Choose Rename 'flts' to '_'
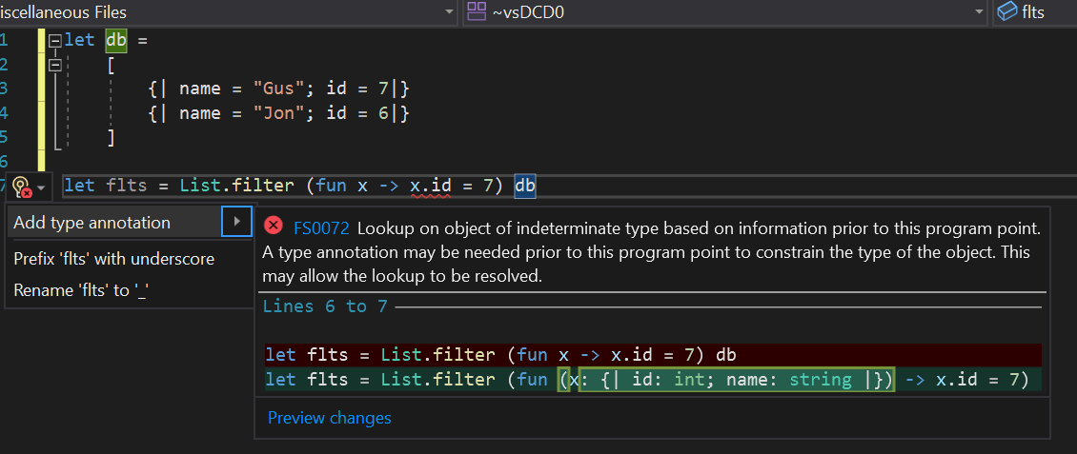 (x=82, y=290)
